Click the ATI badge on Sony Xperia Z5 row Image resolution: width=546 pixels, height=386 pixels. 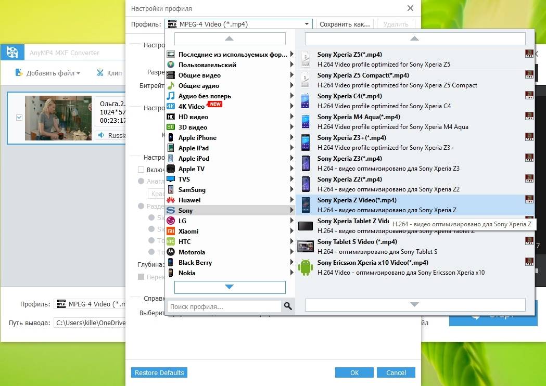click(x=529, y=54)
